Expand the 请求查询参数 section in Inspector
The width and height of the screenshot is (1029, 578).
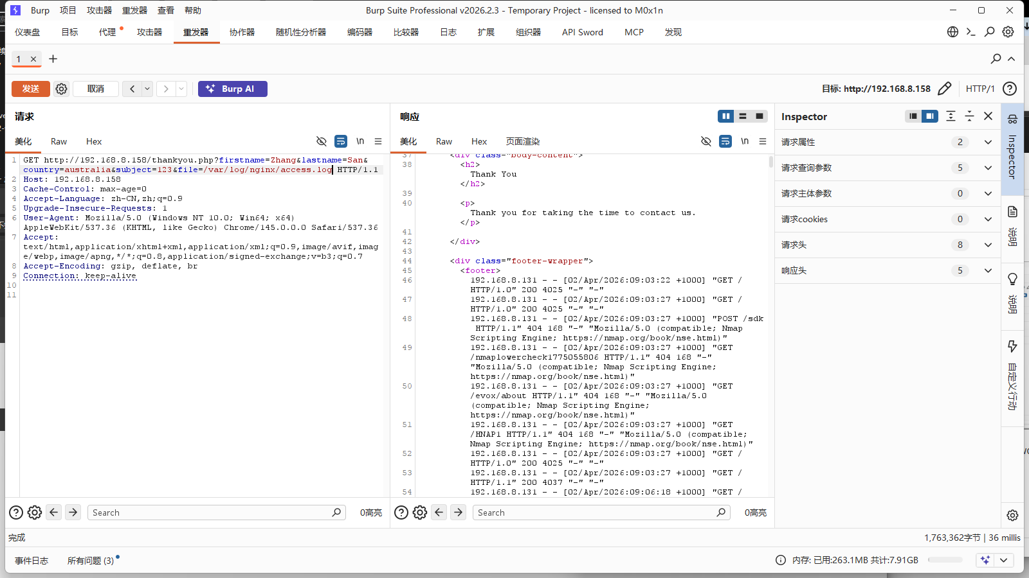988,168
